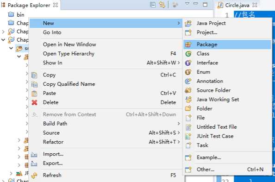Image resolution: width=275 pixels, height=182 pixels.
Task: Expand the JRE library node arrow
Action: click(11, 174)
